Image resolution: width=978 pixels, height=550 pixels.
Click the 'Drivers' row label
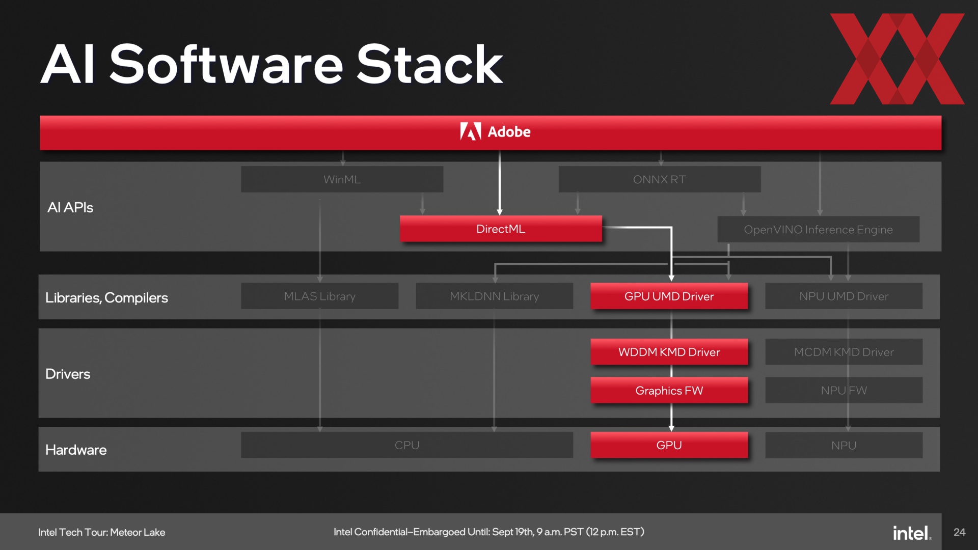coord(68,374)
